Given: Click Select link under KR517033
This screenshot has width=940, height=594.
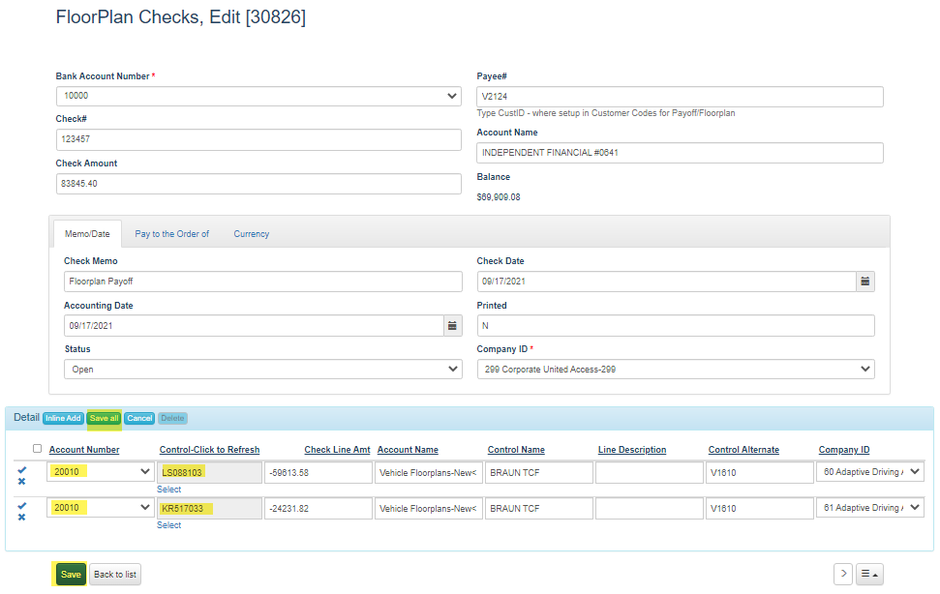Looking at the screenshot, I should (x=169, y=525).
